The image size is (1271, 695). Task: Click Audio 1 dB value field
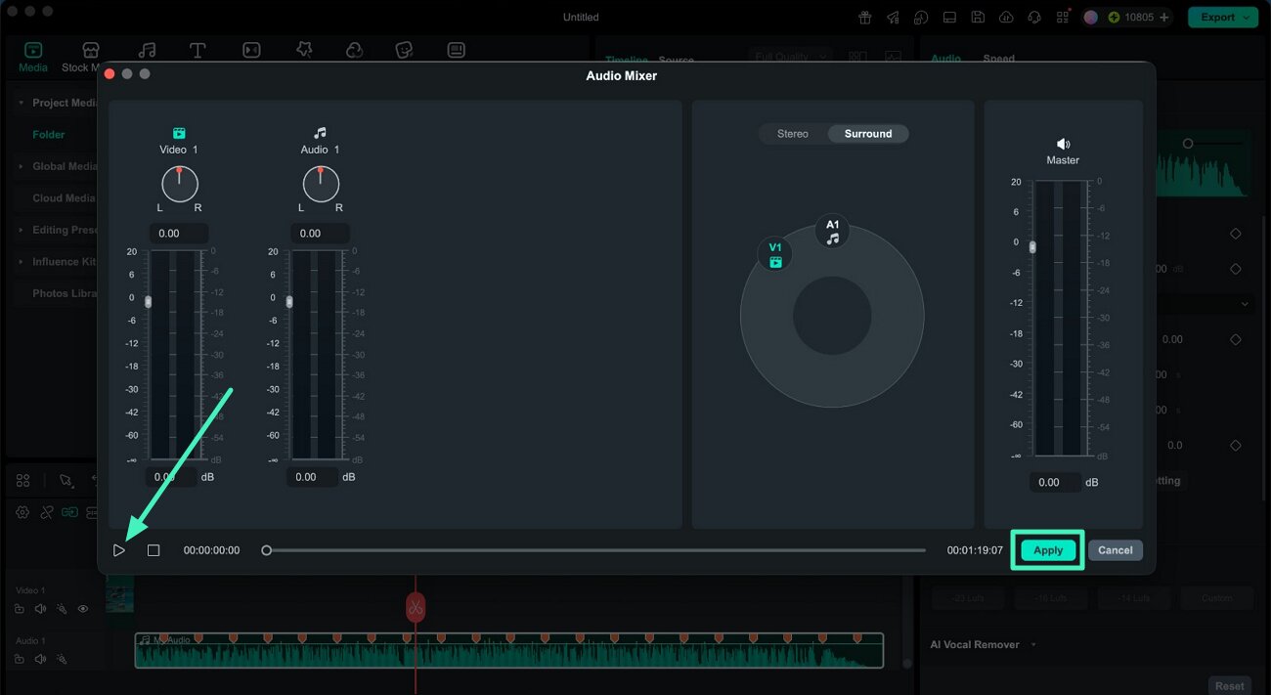tap(313, 477)
